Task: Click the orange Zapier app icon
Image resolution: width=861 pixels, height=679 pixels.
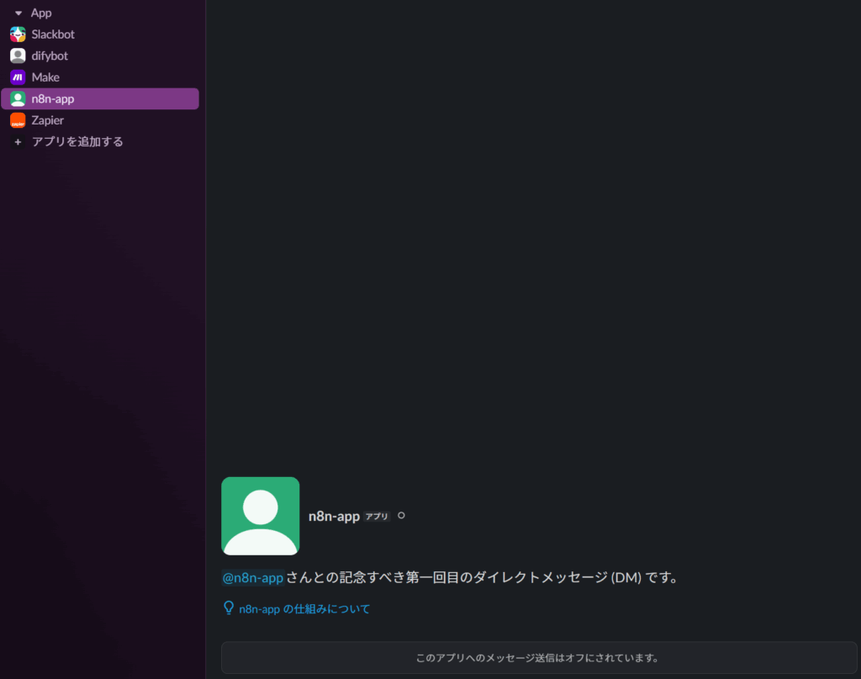Action: (x=18, y=120)
